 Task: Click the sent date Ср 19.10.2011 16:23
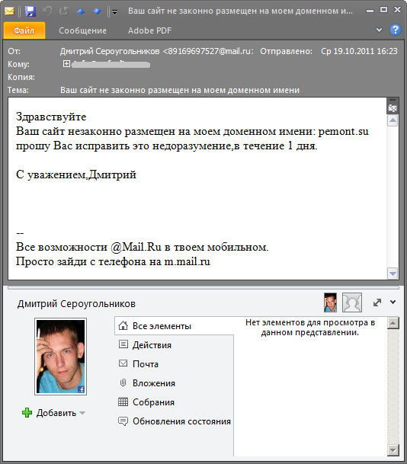click(x=359, y=51)
